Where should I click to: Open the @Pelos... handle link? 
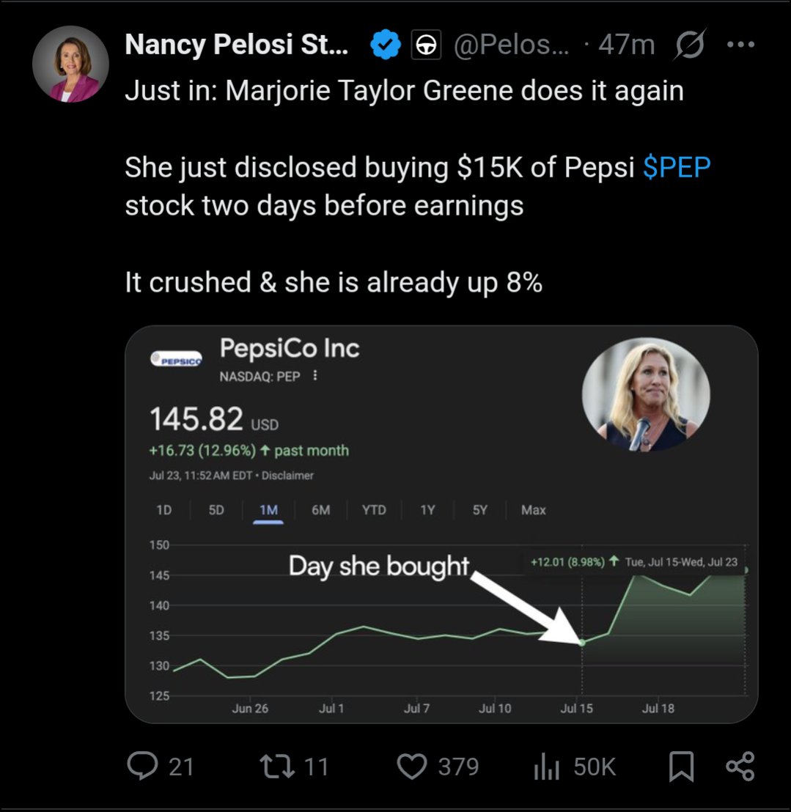pyautogui.click(x=511, y=45)
